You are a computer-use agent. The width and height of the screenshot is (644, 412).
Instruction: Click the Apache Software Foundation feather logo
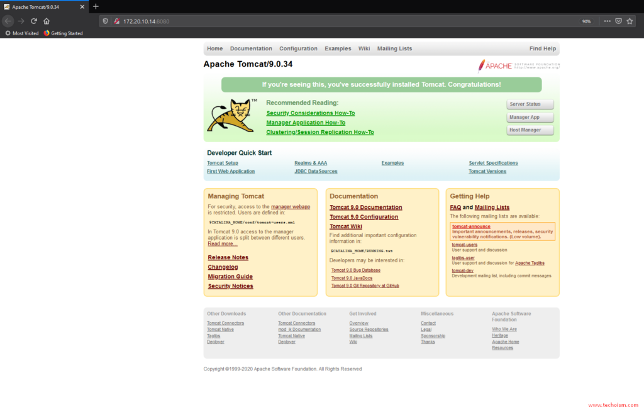(x=518, y=65)
